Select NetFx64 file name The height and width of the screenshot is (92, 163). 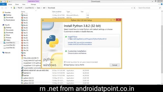pos(26,76)
